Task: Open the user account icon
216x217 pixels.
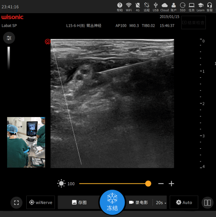Action: tap(174, 7)
